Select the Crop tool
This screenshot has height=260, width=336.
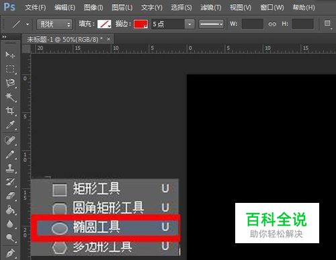coord(10,111)
